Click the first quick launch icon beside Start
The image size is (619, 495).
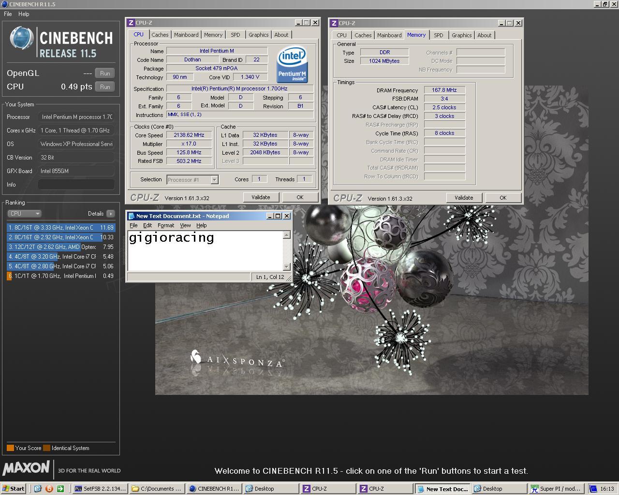38,489
